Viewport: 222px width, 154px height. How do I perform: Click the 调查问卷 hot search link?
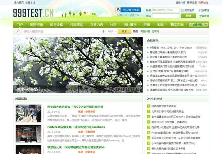point(145,31)
